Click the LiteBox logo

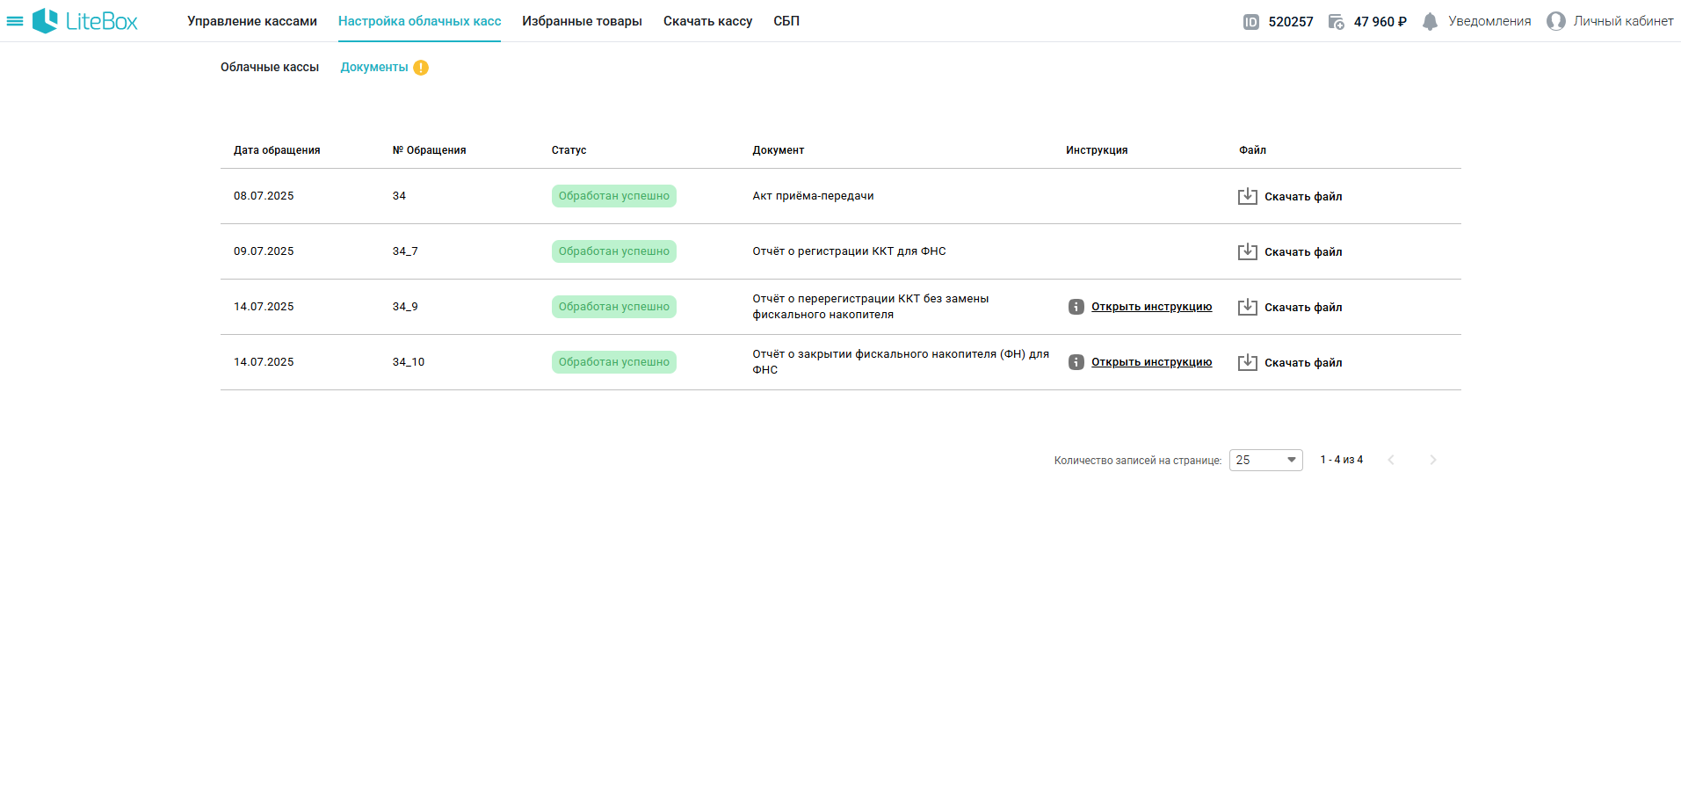coord(85,21)
